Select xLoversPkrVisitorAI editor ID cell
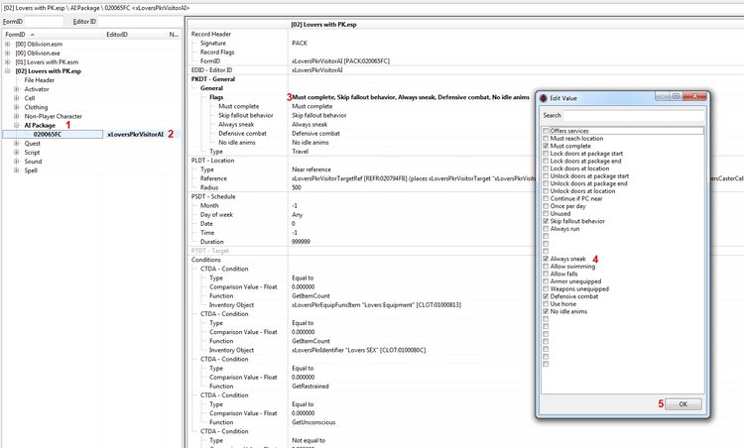This screenshot has height=448, width=744. point(135,134)
